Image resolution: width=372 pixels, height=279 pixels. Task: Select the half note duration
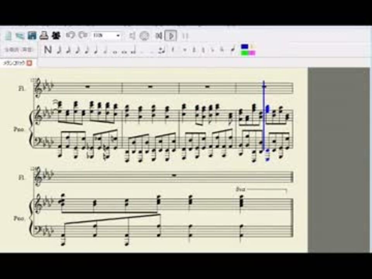105,50
